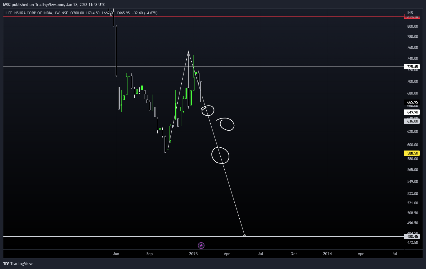426x269 pixels.
Task: Click the yellow 588.50 price label
Action: coord(412,153)
